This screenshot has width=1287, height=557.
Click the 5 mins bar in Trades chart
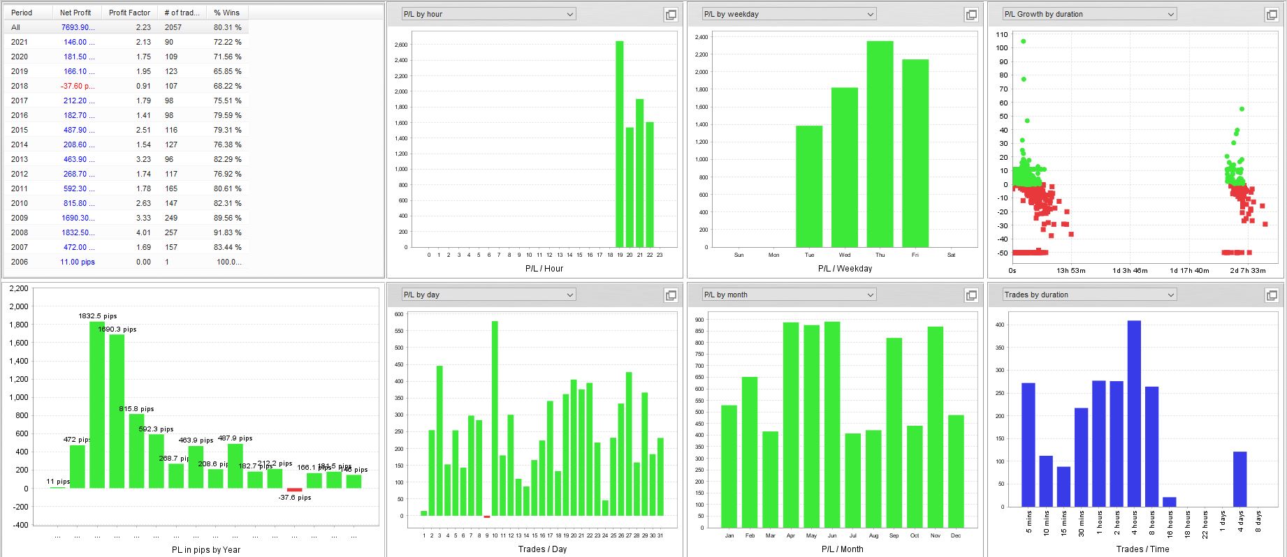click(1028, 445)
